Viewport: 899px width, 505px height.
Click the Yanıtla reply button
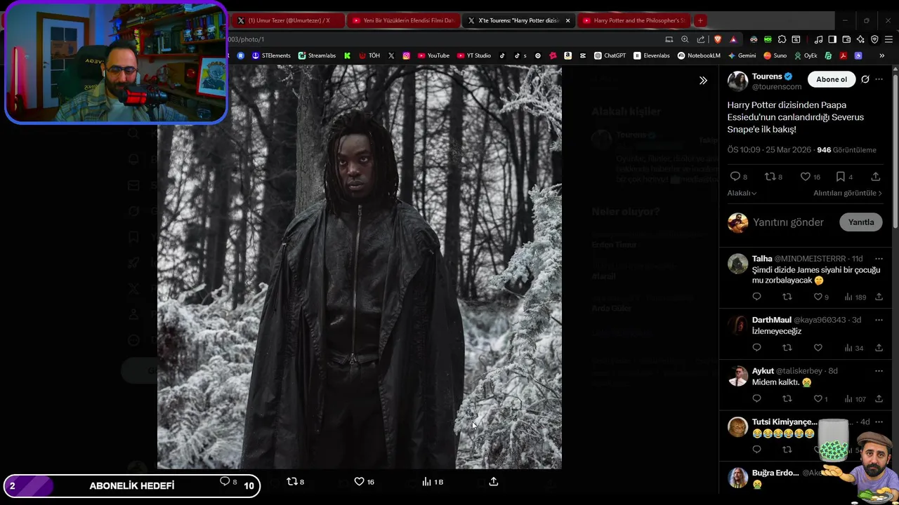(861, 222)
